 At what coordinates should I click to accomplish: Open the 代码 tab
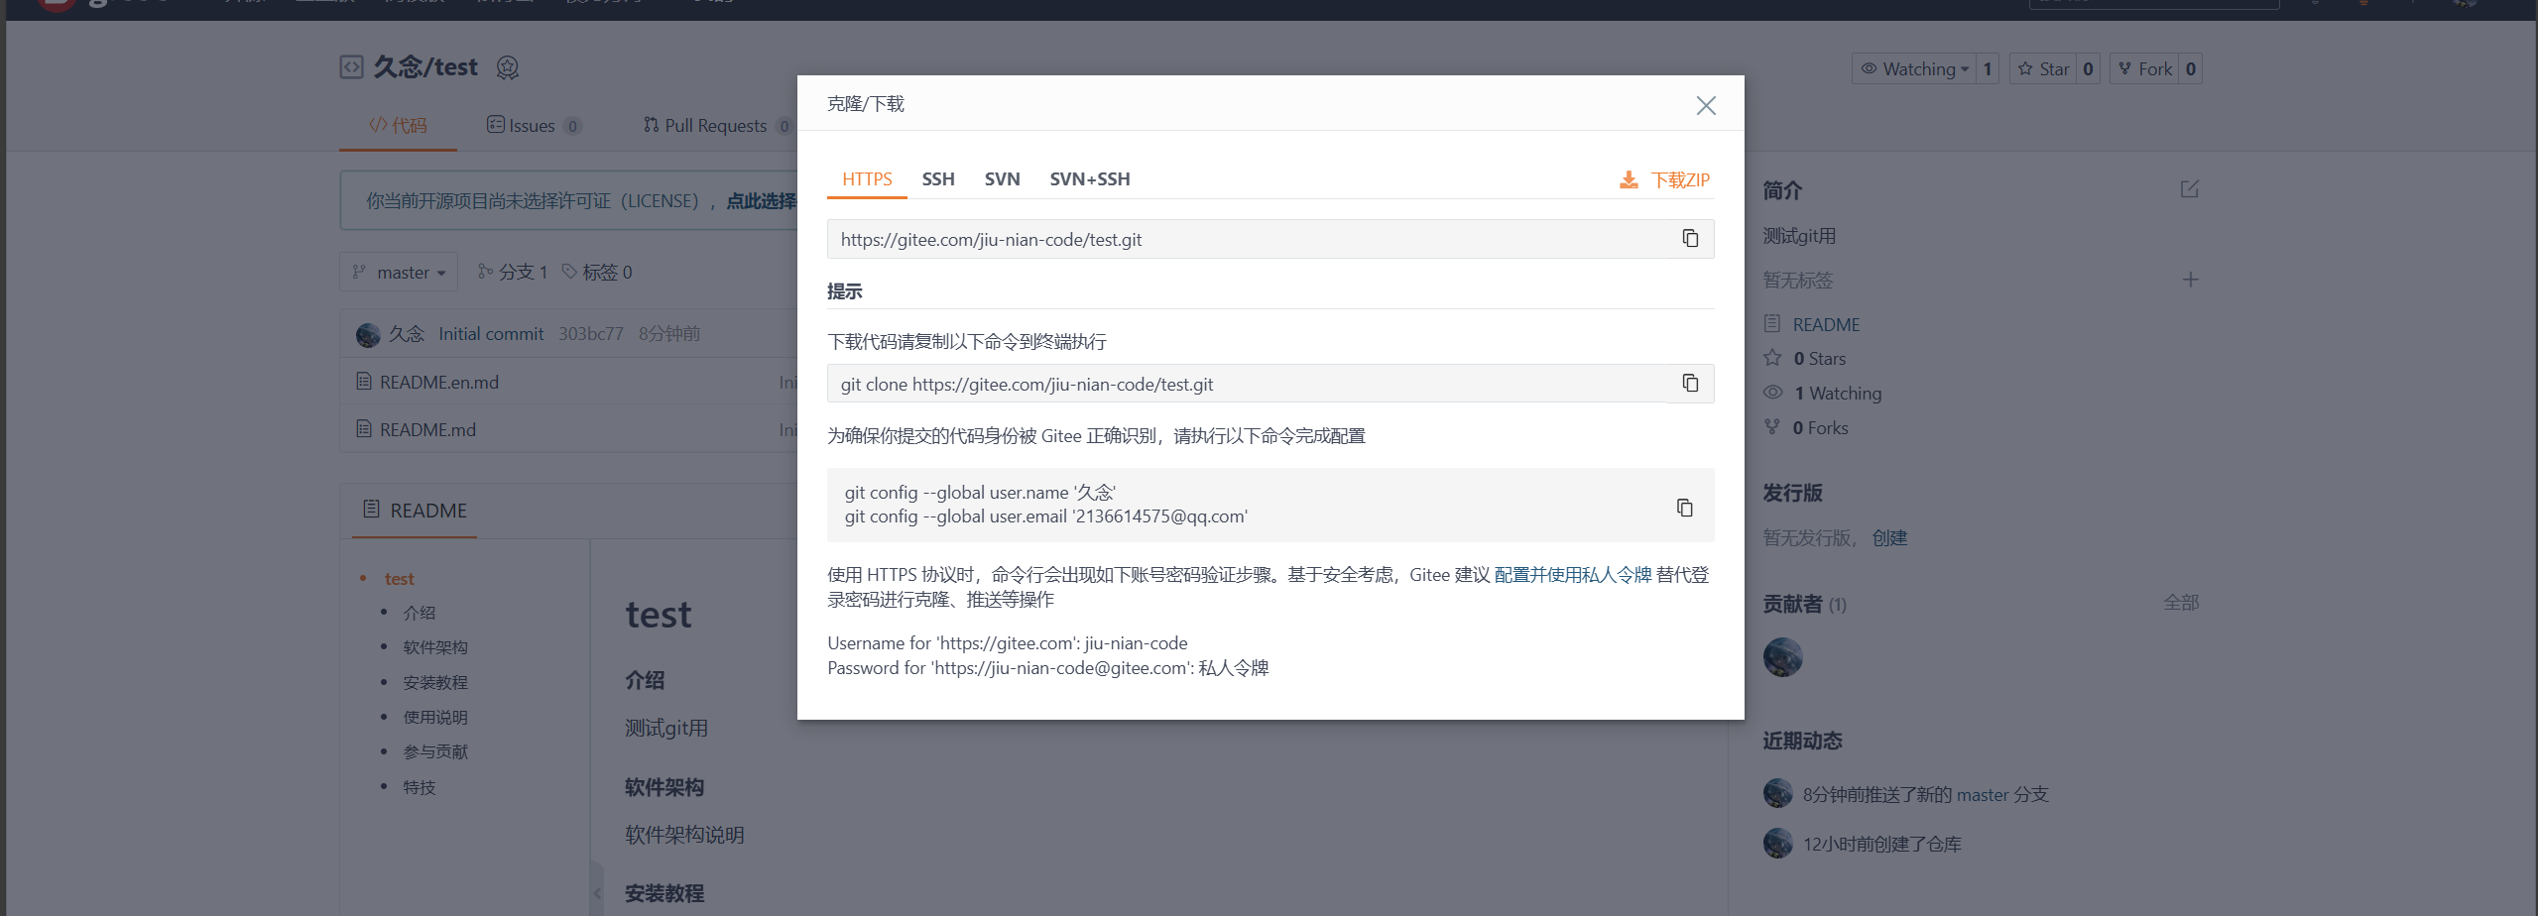pyautogui.click(x=398, y=126)
